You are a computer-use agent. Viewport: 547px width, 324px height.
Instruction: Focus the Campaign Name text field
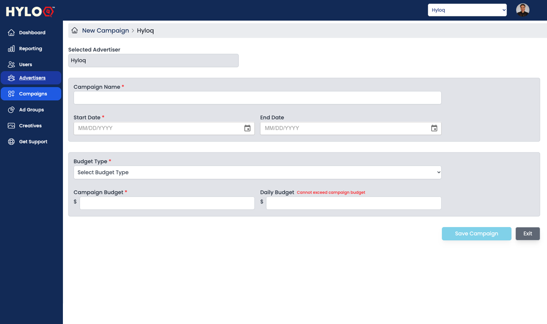tap(257, 98)
